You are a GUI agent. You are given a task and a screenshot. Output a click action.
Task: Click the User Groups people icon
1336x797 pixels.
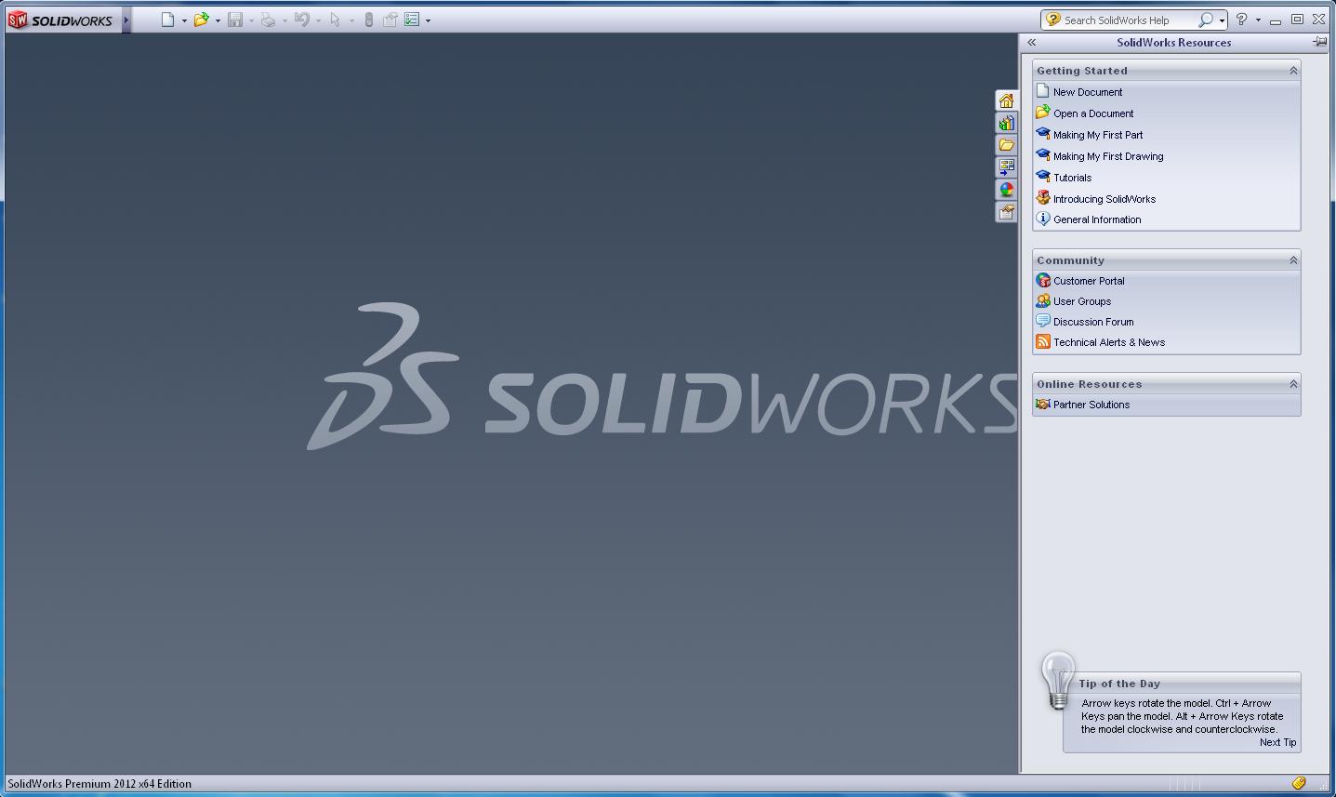(x=1043, y=300)
